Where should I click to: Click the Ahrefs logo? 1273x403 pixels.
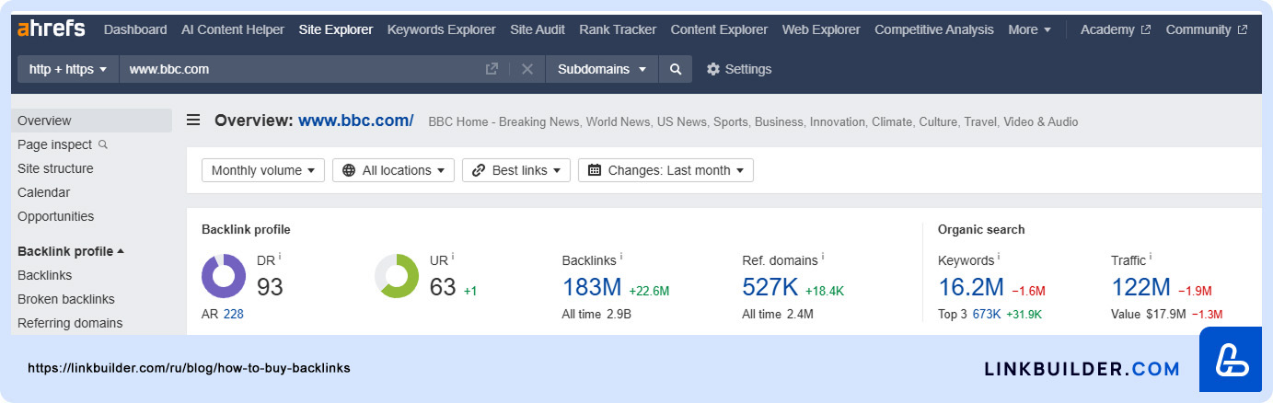click(51, 29)
